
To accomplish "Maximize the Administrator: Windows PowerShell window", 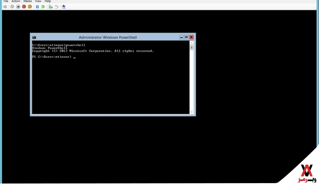I will (x=186, y=37).
